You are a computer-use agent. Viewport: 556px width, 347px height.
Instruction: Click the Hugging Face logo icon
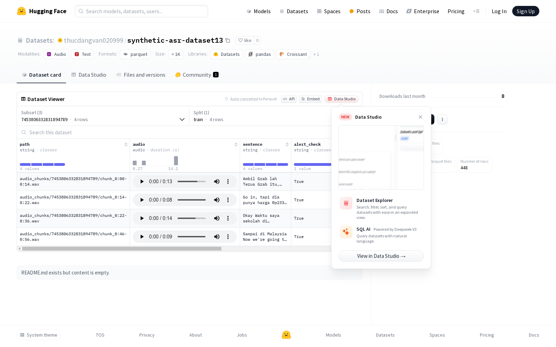click(x=22, y=11)
